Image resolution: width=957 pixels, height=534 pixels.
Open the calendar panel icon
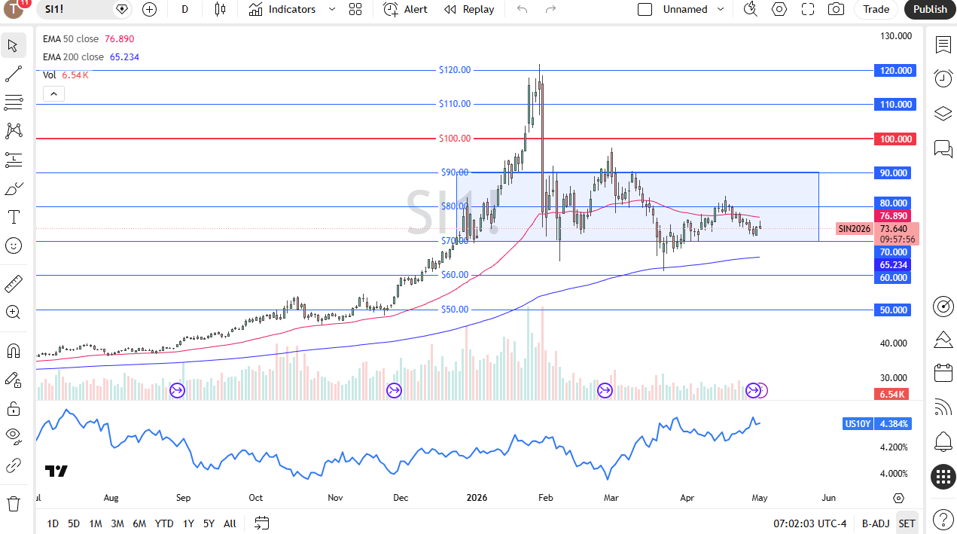943,373
